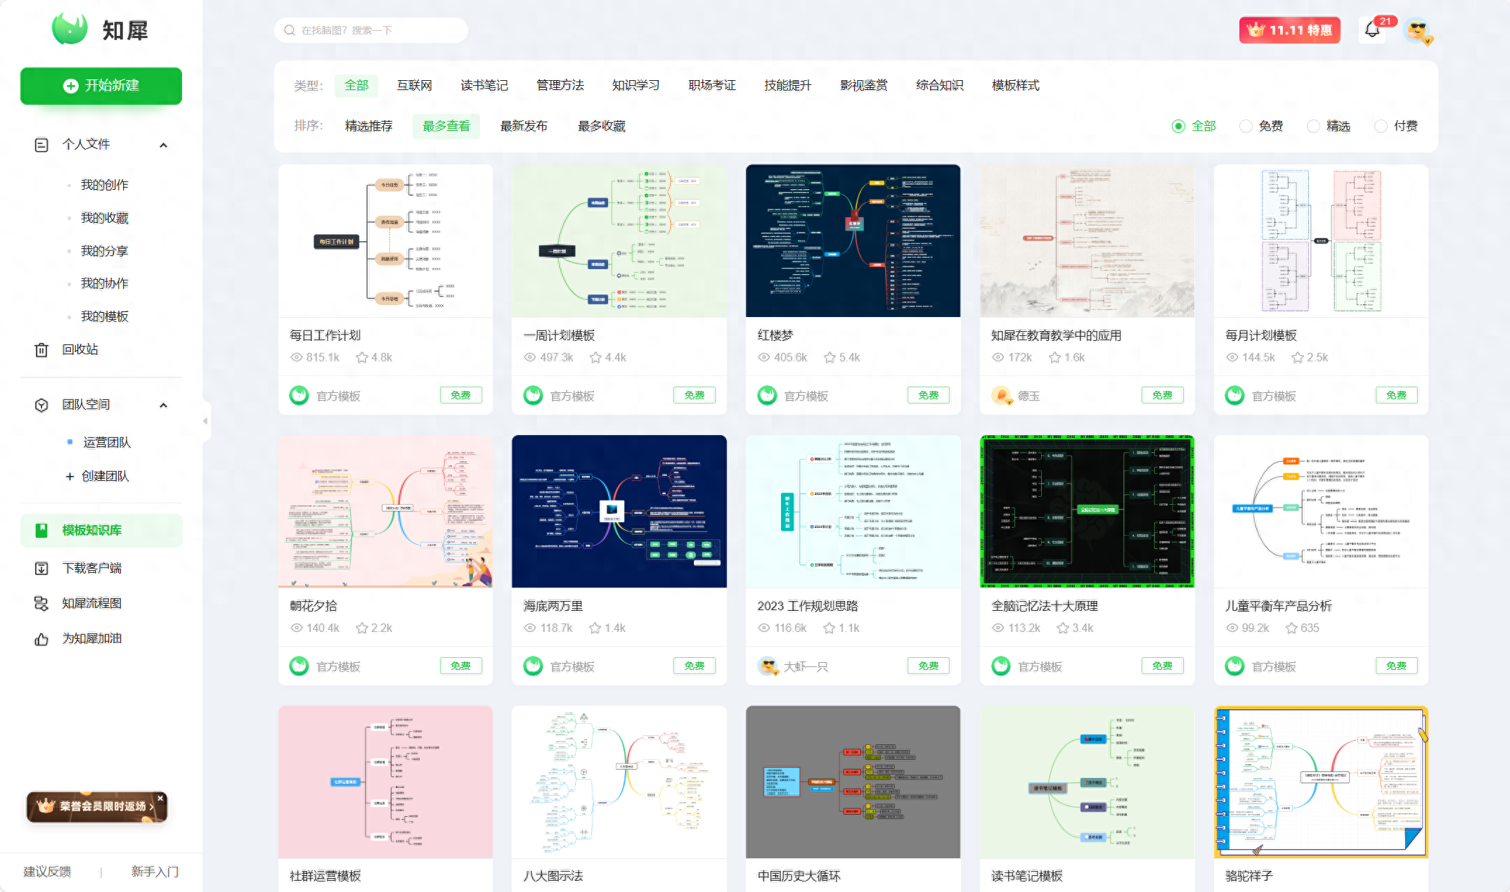Close the 荣誉会员限时返场 banner
The height and width of the screenshot is (892, 1510).
[x=160, y=798]
